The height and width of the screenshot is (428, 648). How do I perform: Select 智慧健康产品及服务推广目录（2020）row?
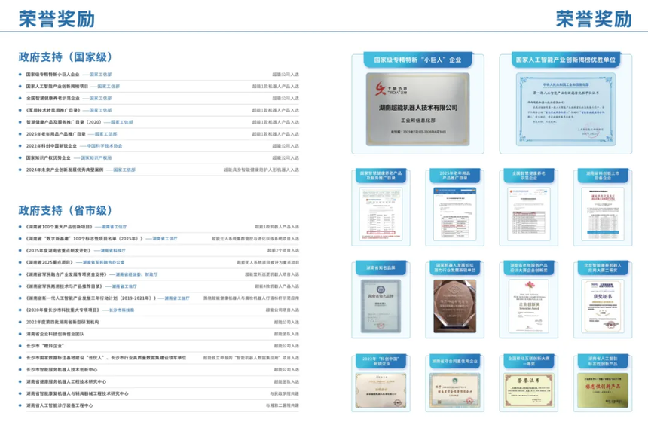point(159,122)
